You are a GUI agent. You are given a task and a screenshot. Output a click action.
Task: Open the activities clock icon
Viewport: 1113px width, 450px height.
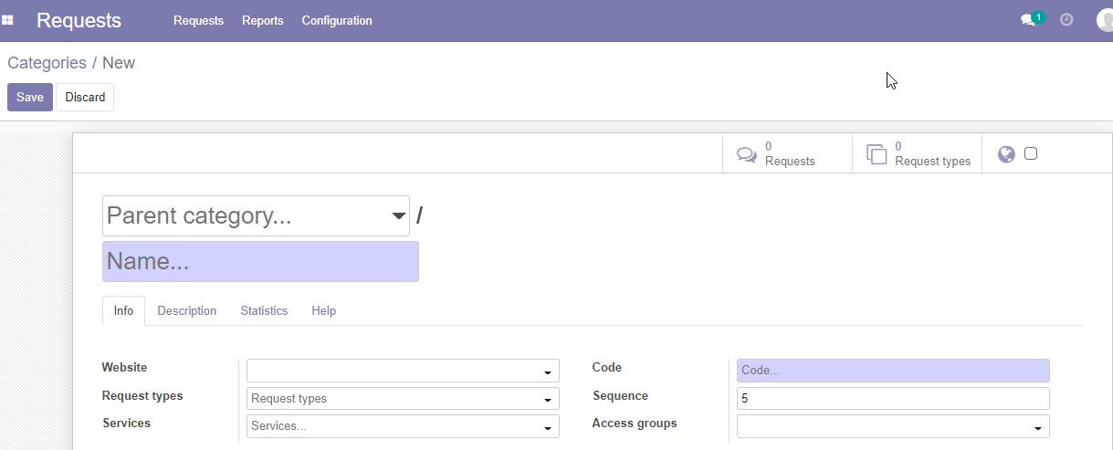1066,19
